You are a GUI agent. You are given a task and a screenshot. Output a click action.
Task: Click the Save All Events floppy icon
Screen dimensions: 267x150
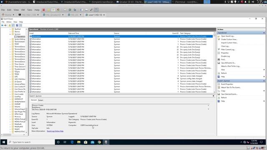coord(219,63)
